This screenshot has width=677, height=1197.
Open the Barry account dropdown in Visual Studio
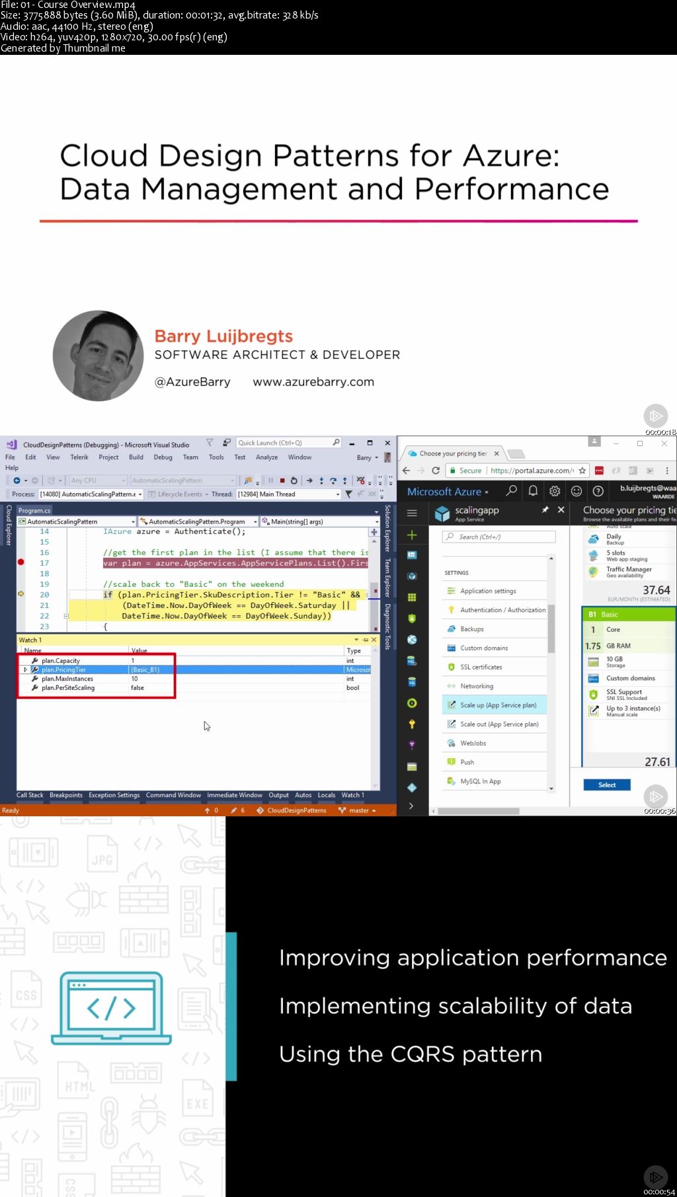tap(368, 457)
